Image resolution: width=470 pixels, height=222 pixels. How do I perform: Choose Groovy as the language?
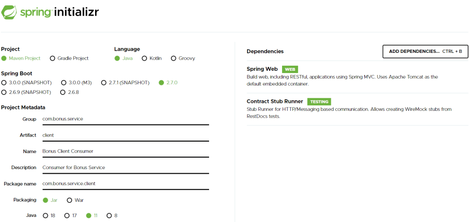tap(174, 58)
